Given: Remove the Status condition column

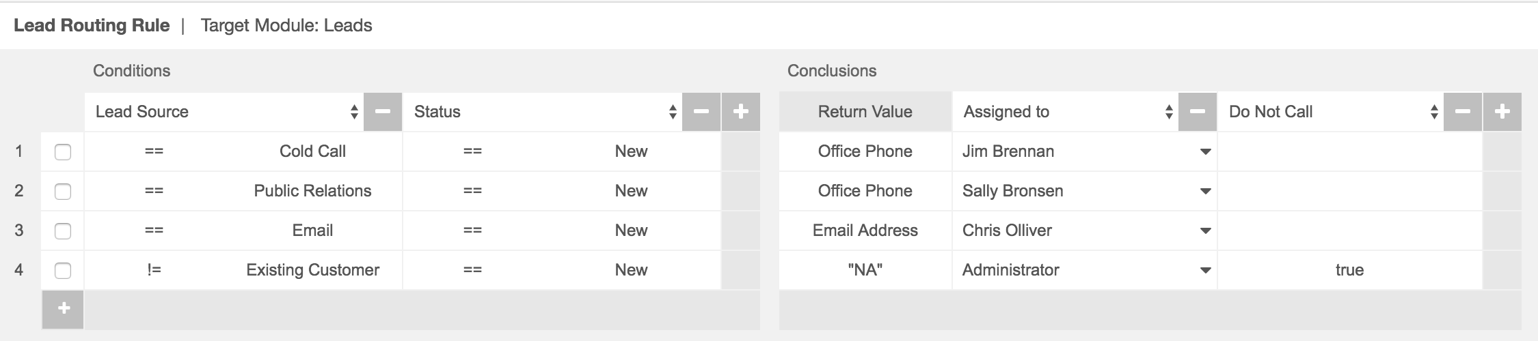Looking at the screenshot, I should tap(701, 112).
